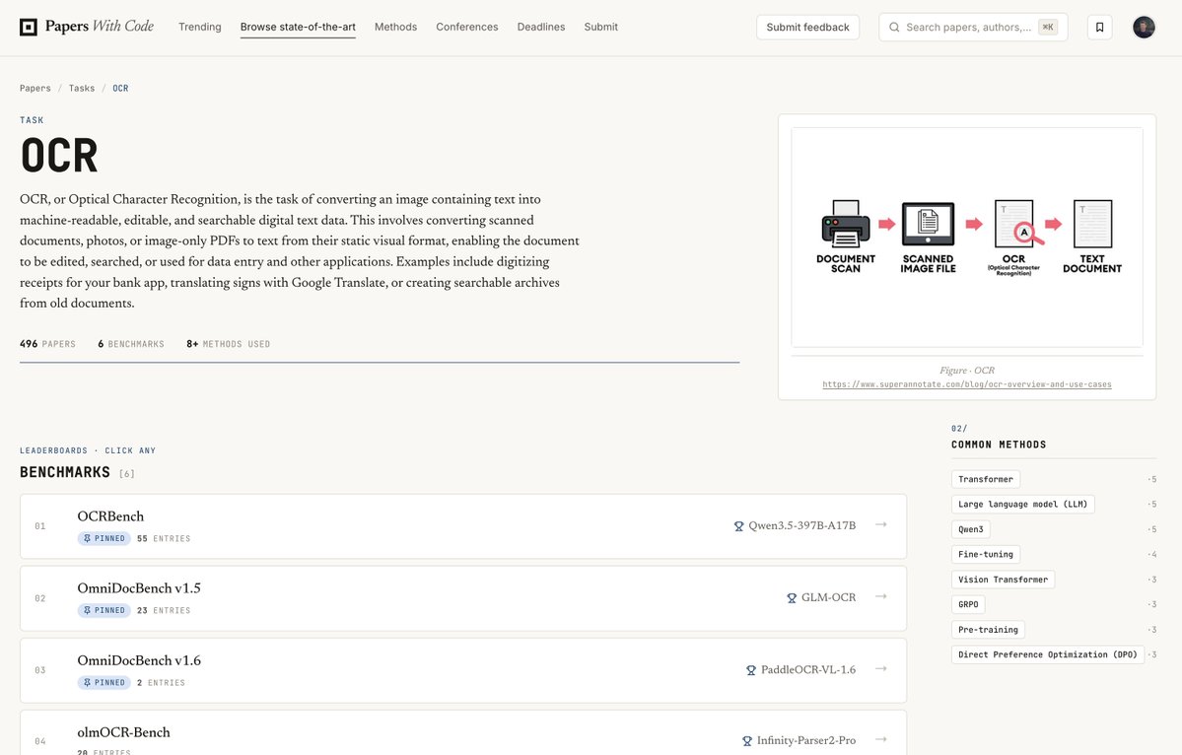
Task: Select the Direct Preference Optimization (DPO) tag
Action: pyautogui.click(x=1047, y=654)
